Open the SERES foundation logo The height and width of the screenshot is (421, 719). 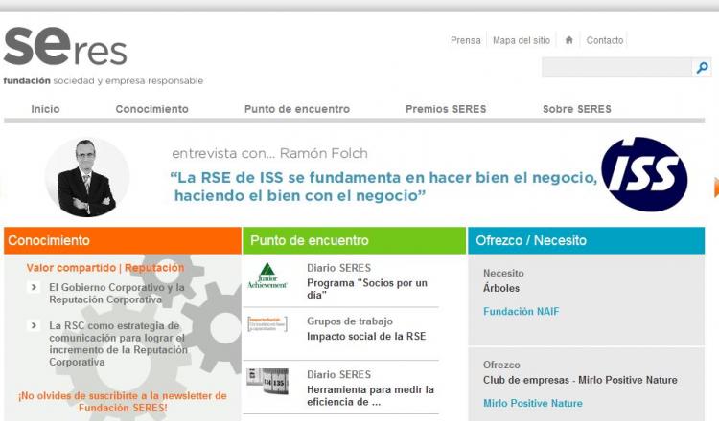tap(104, 55)
